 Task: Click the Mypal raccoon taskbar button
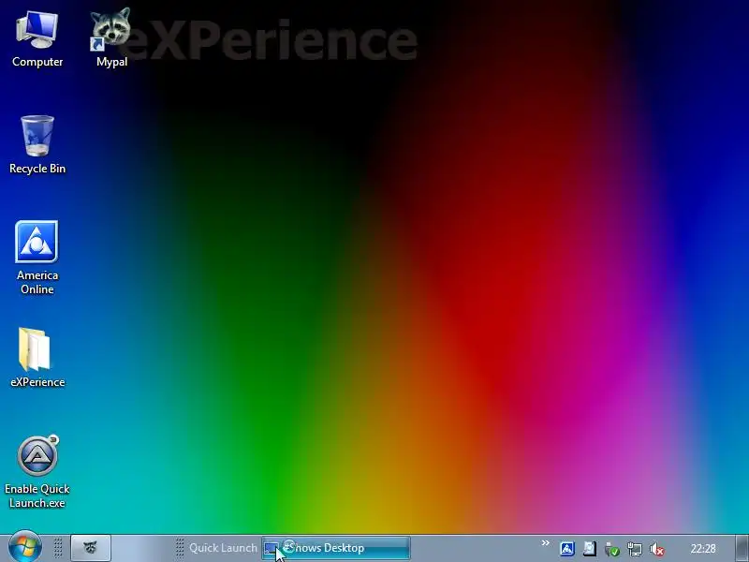(91, 547)
